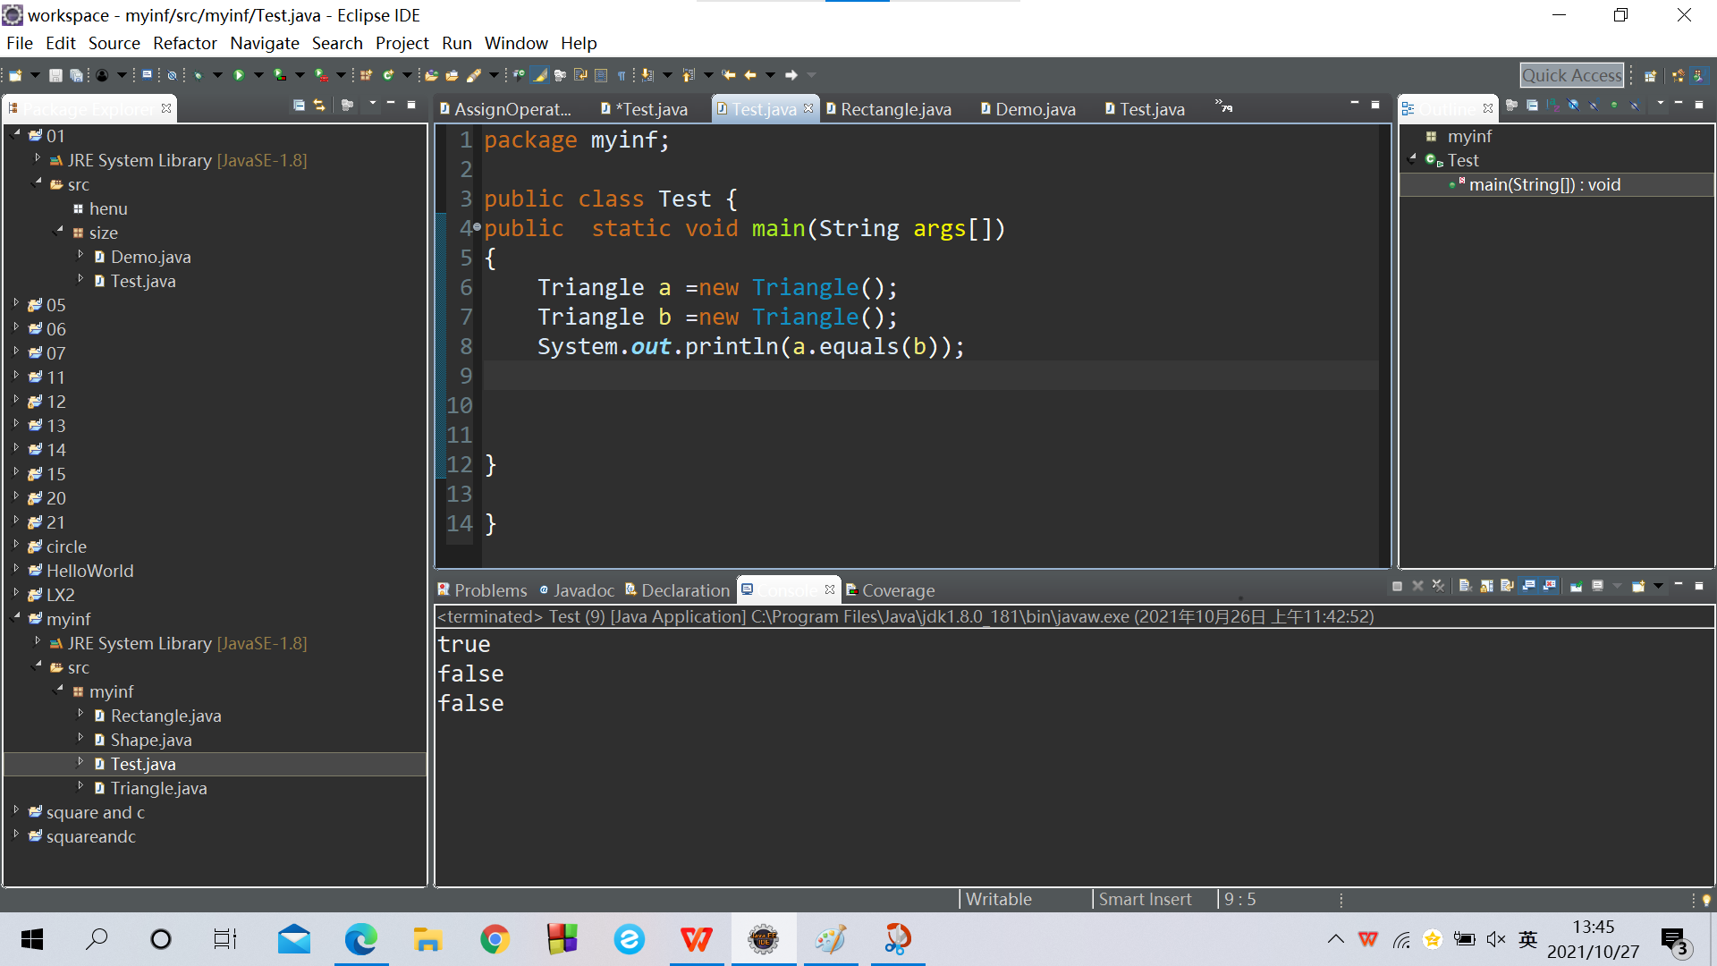The image size is (1717, 966).
Task: Open the Run button dropdown arrow
Action: [258, 75]
